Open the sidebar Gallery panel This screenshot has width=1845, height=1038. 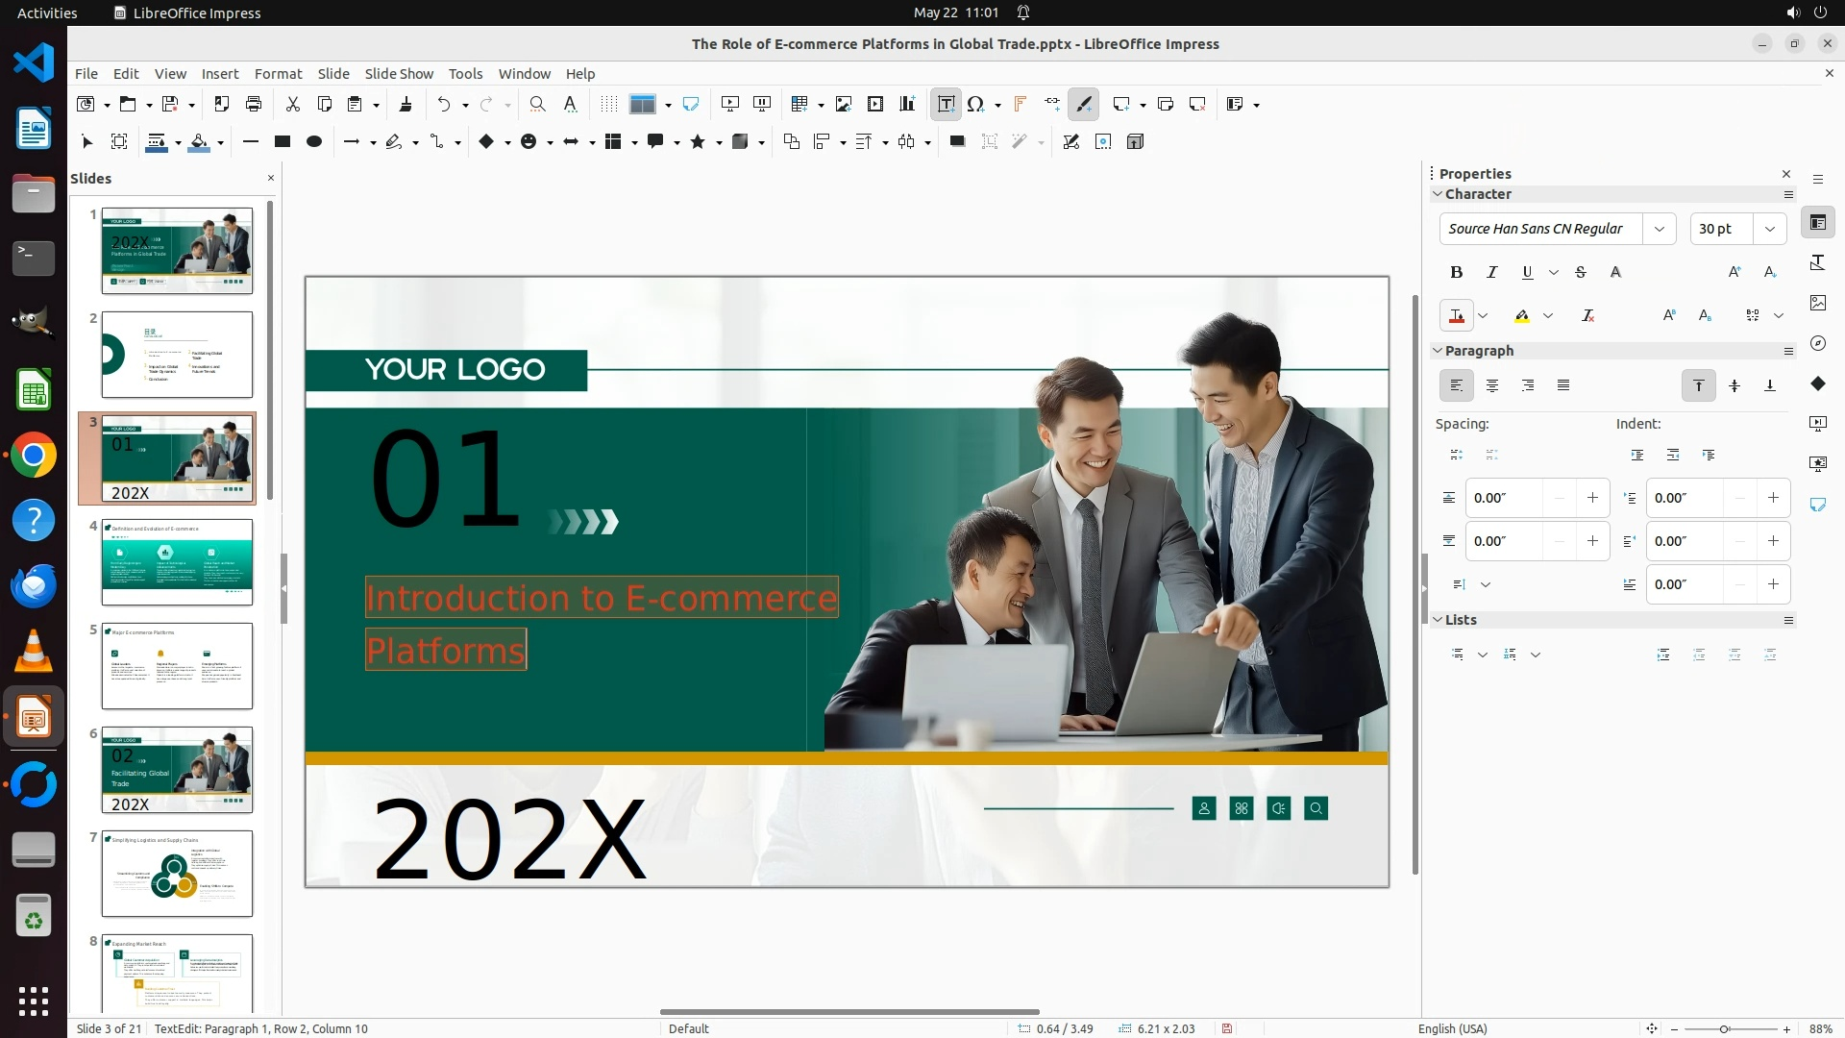pyautogui.click(x=1817, y=303)
